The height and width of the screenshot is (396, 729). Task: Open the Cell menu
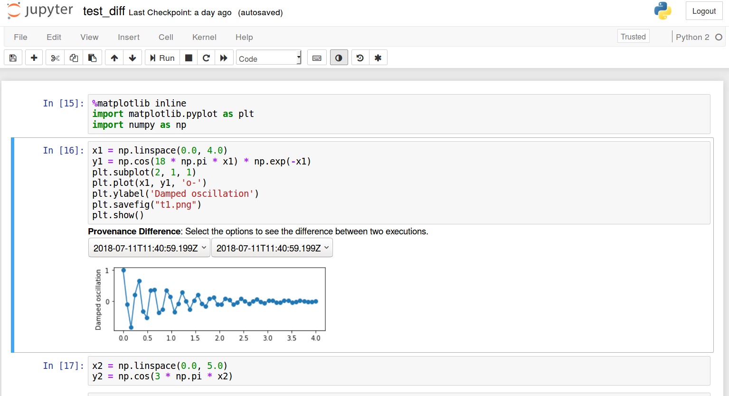166,37
